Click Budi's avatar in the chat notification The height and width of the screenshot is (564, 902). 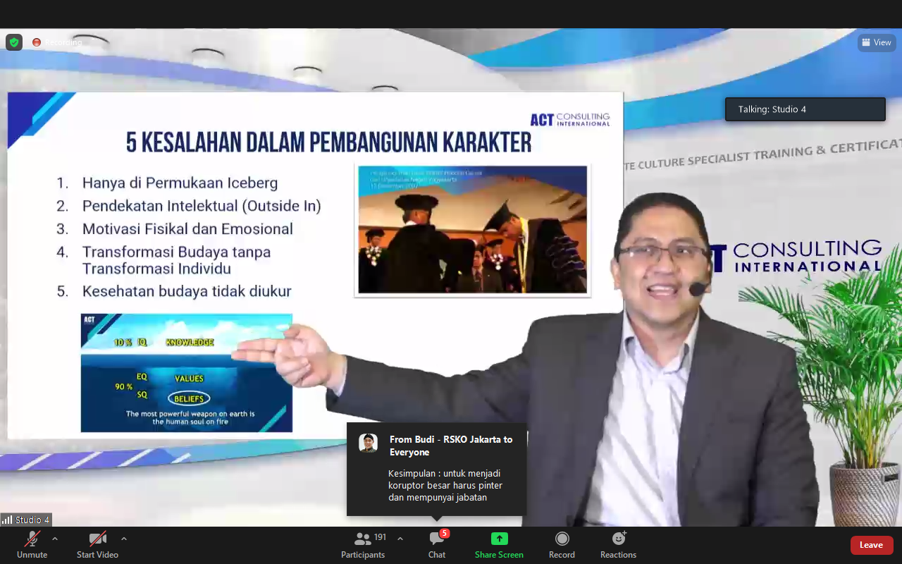(368, 443)
